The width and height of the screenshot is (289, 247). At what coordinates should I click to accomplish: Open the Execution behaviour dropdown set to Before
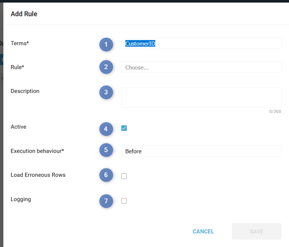pyautogui.click(x=201, y=151)
